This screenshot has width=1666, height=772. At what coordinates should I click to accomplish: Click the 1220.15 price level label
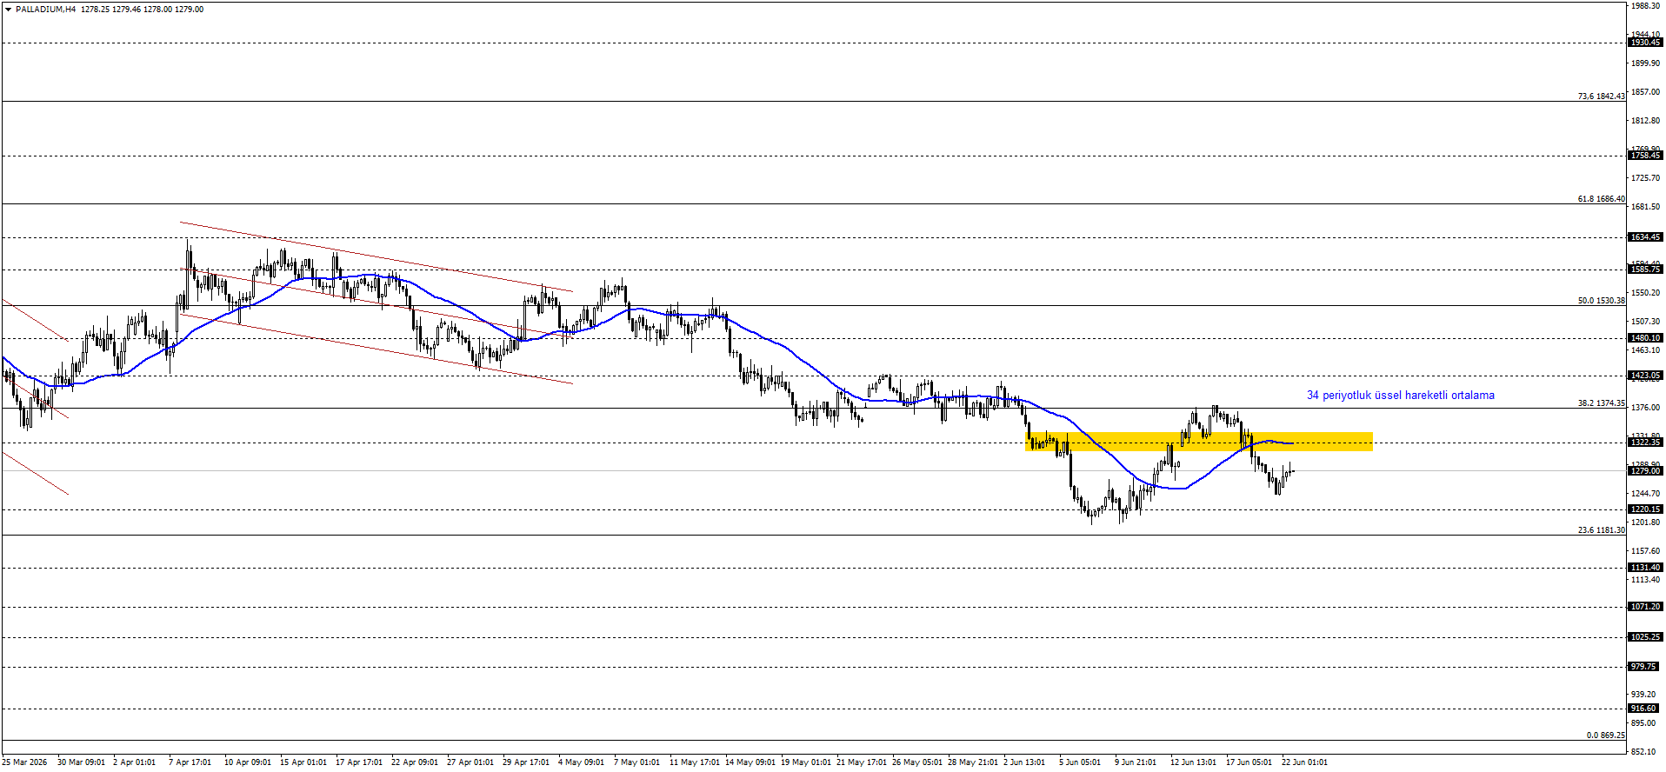[x=1644, y=509]
